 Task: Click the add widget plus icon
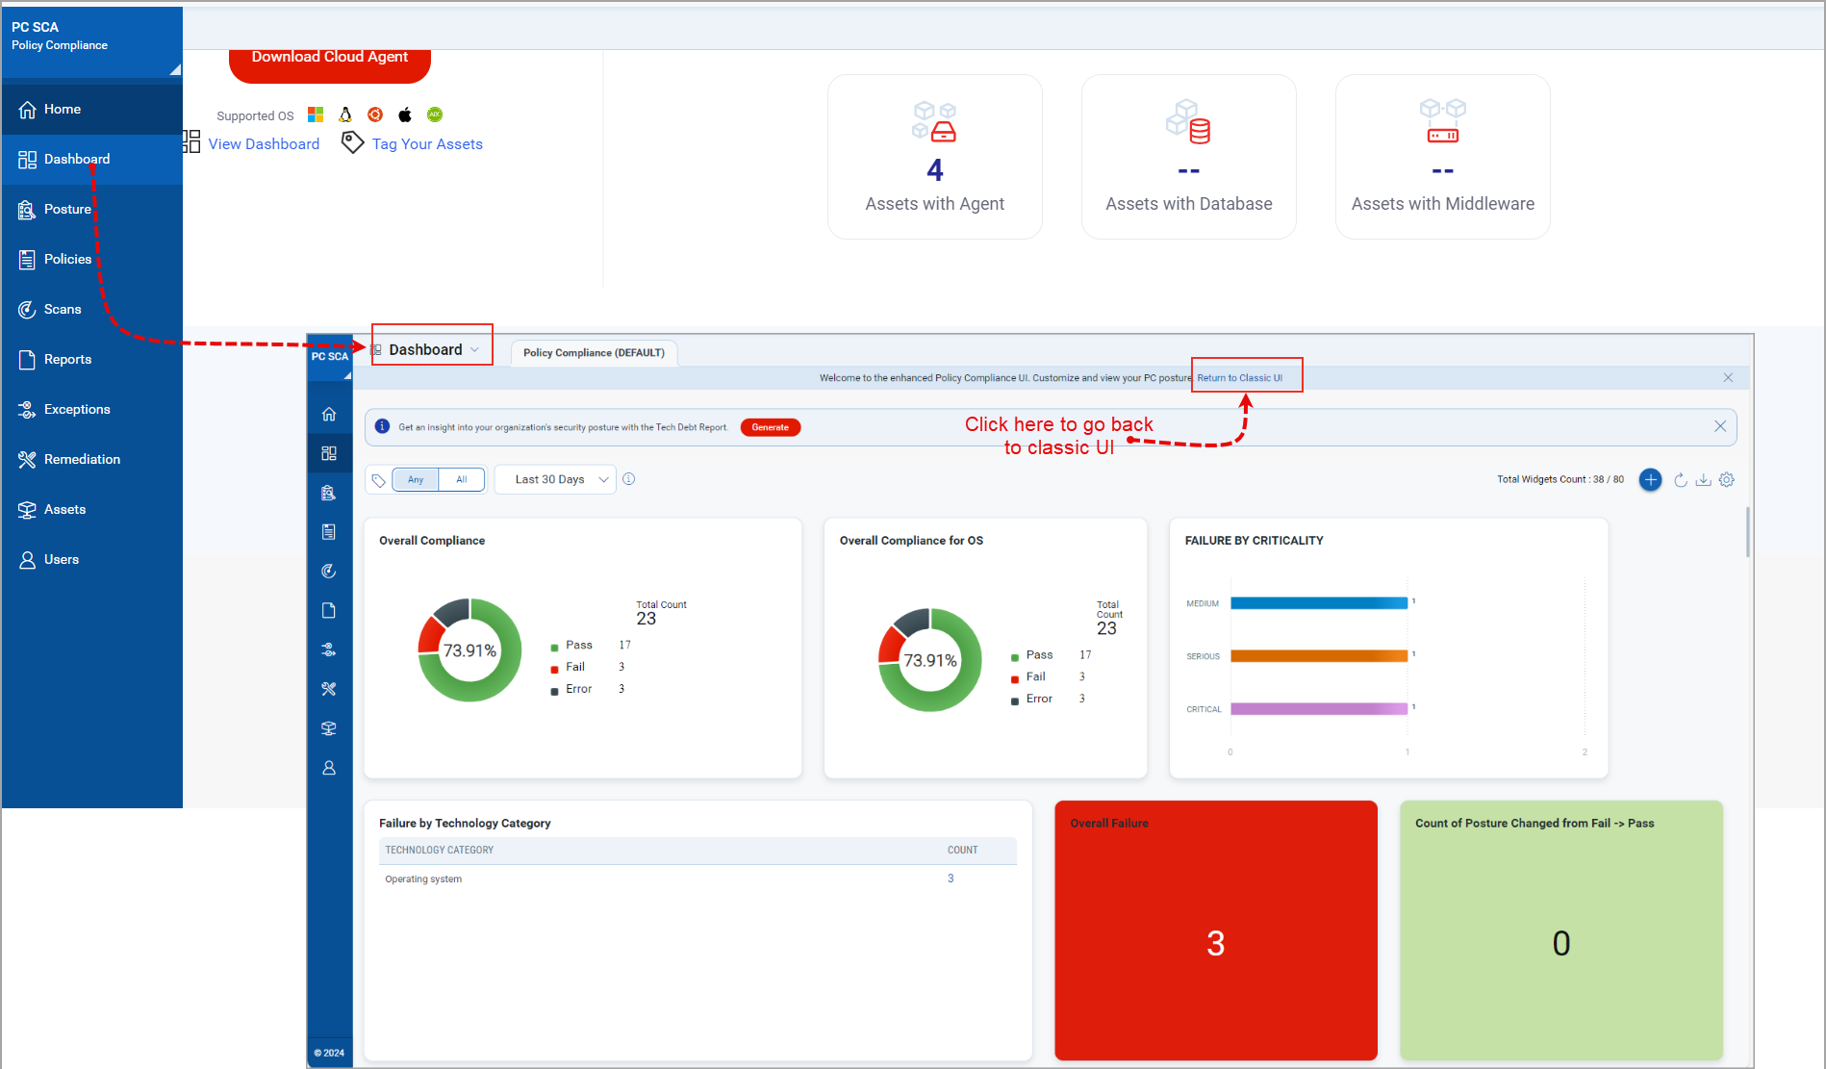click(x=1650, y=479)
